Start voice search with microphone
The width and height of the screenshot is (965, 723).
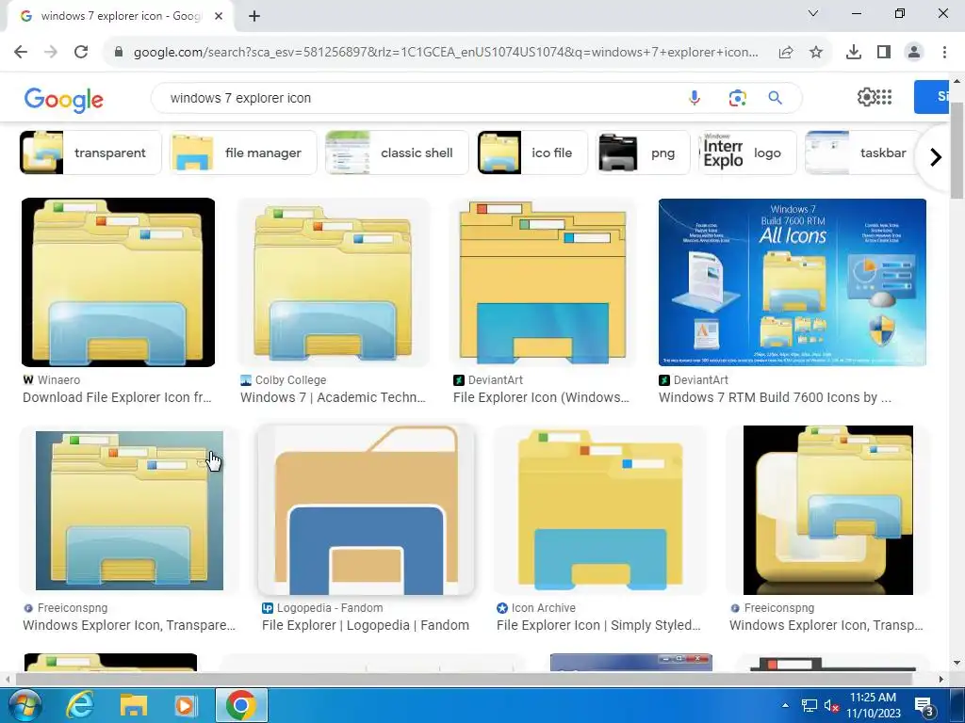pyautogui.click(x=695, y=98)
